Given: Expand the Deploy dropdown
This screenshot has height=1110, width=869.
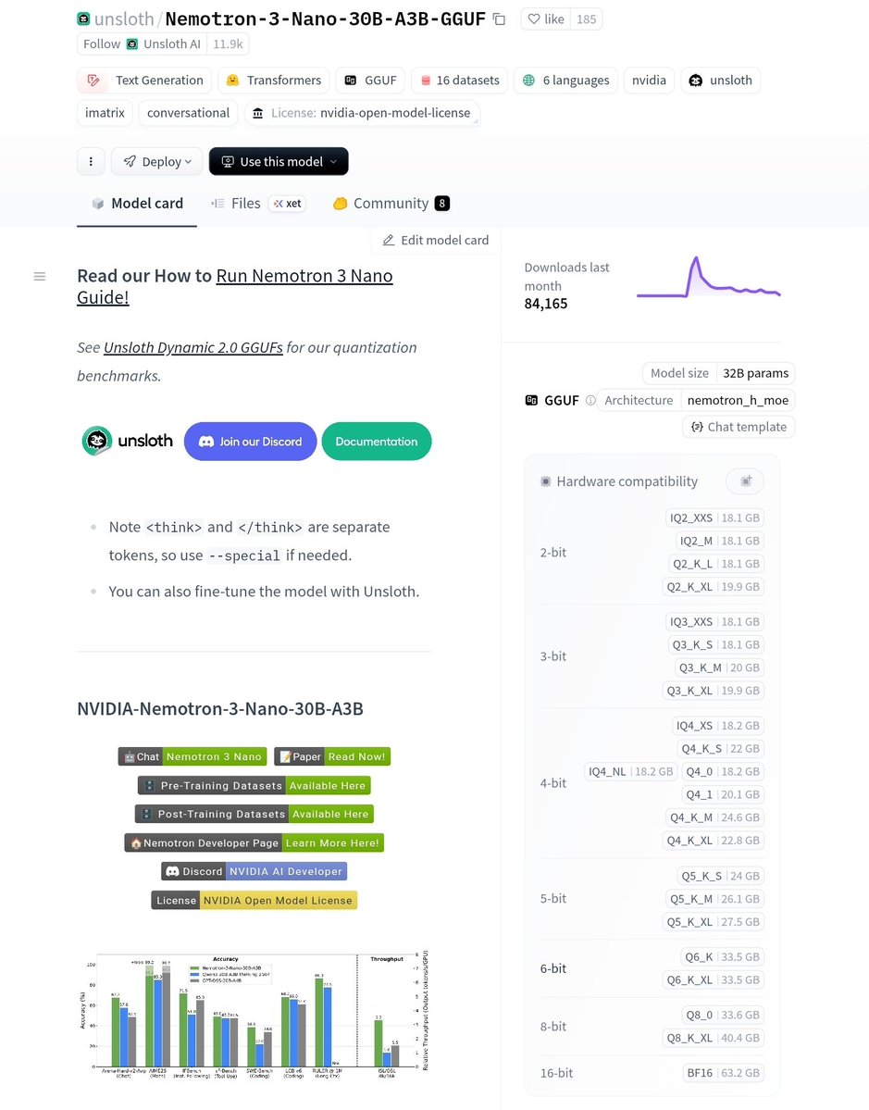Looking at the screenshot, I should point(157,161).
